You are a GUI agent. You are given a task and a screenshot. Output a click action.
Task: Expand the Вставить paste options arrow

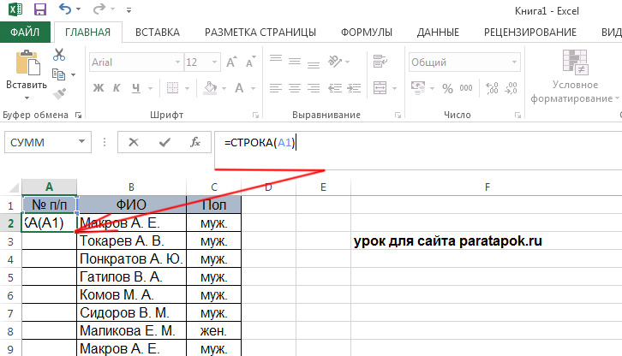[27, 98]
